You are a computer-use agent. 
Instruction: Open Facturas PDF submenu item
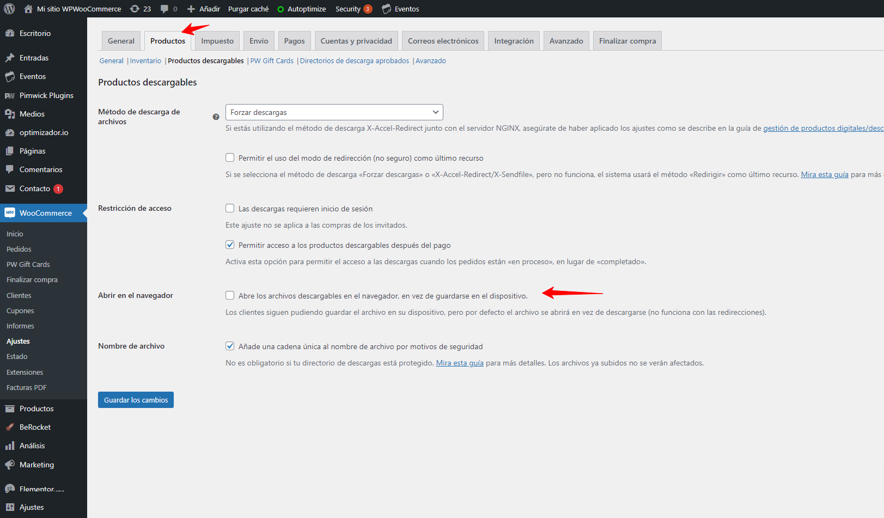pos(26,387)
